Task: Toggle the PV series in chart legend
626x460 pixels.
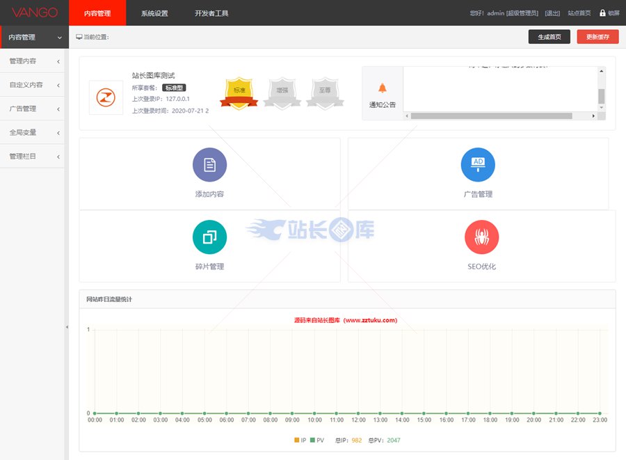Action: [317, 440]
